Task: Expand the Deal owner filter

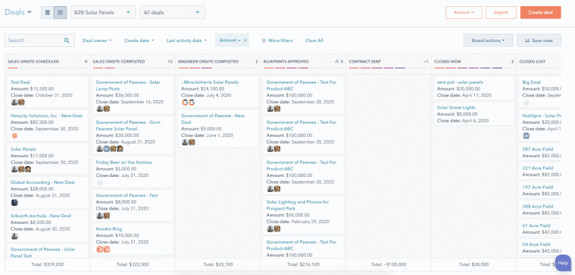Action: [x=97, y=41]
